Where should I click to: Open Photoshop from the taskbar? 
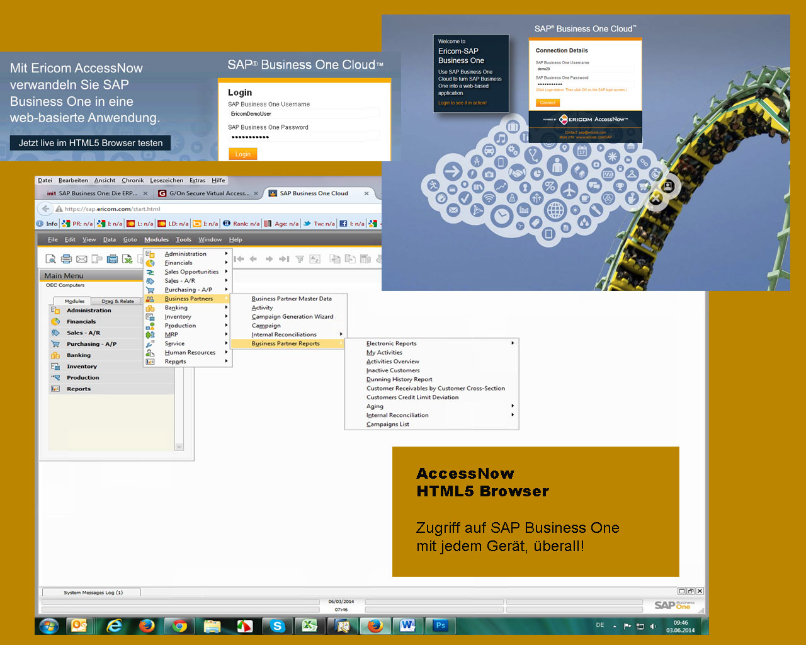pyautogui.click(x=440, y=625)
